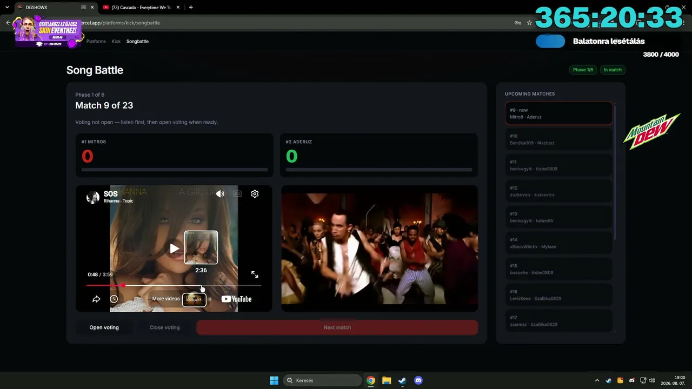Image resolution: width=692 pixels, height=389 pixels.
Task: Select match #10 Bandita009 · f4sztusz
Action: point(559,139)
